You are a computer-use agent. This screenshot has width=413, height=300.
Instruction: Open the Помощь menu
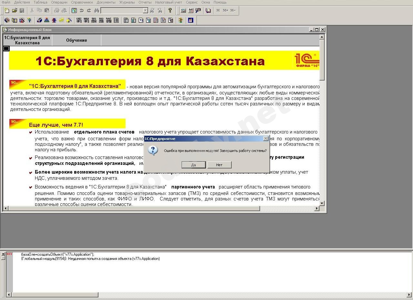(x=220, y=2)
